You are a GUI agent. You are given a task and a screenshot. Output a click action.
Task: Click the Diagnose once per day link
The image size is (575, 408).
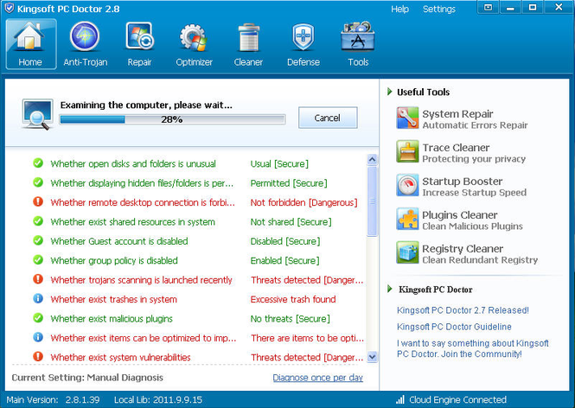pyautogui.click(x=317, y=378)
